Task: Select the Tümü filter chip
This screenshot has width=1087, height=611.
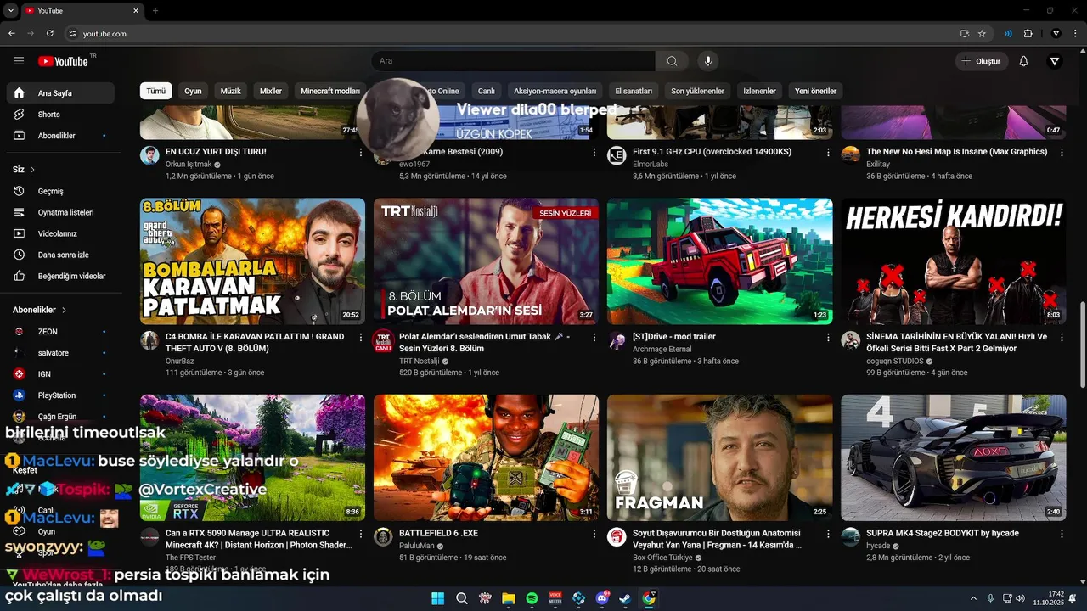Action: coord(156,91)
